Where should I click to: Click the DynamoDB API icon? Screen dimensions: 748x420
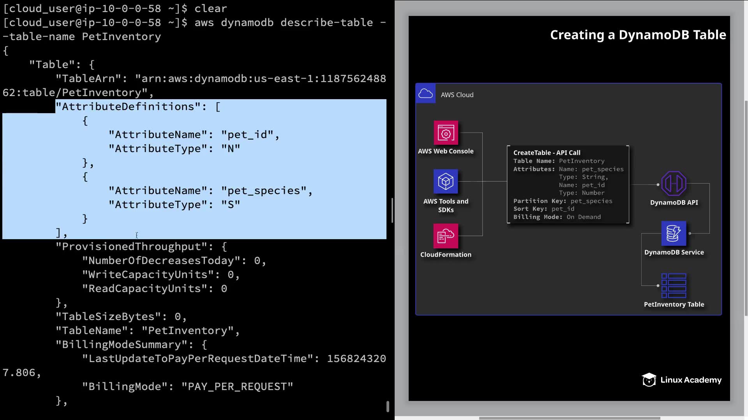(674, 183)
